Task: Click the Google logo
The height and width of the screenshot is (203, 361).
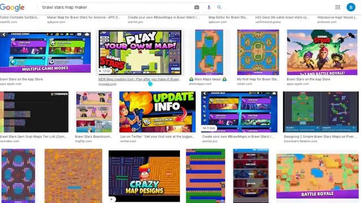Action: (12, 7)
